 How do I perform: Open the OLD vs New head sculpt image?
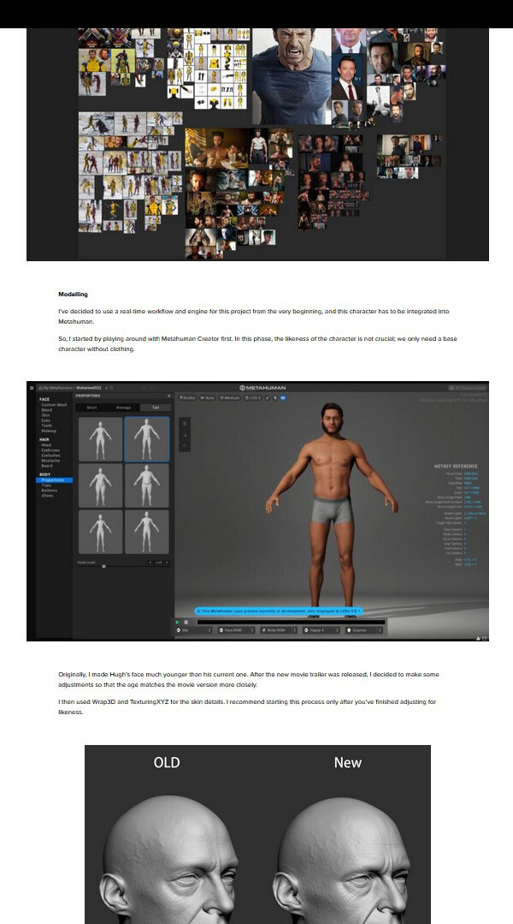[x=257, y=834]
